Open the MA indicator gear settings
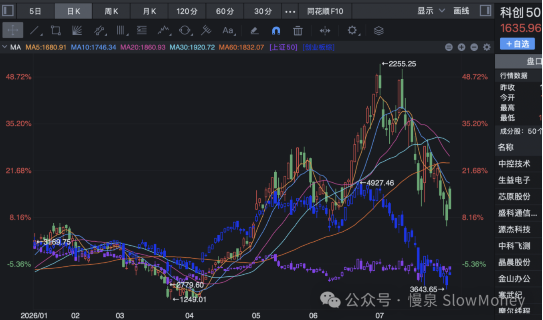 tap(487, 47)
